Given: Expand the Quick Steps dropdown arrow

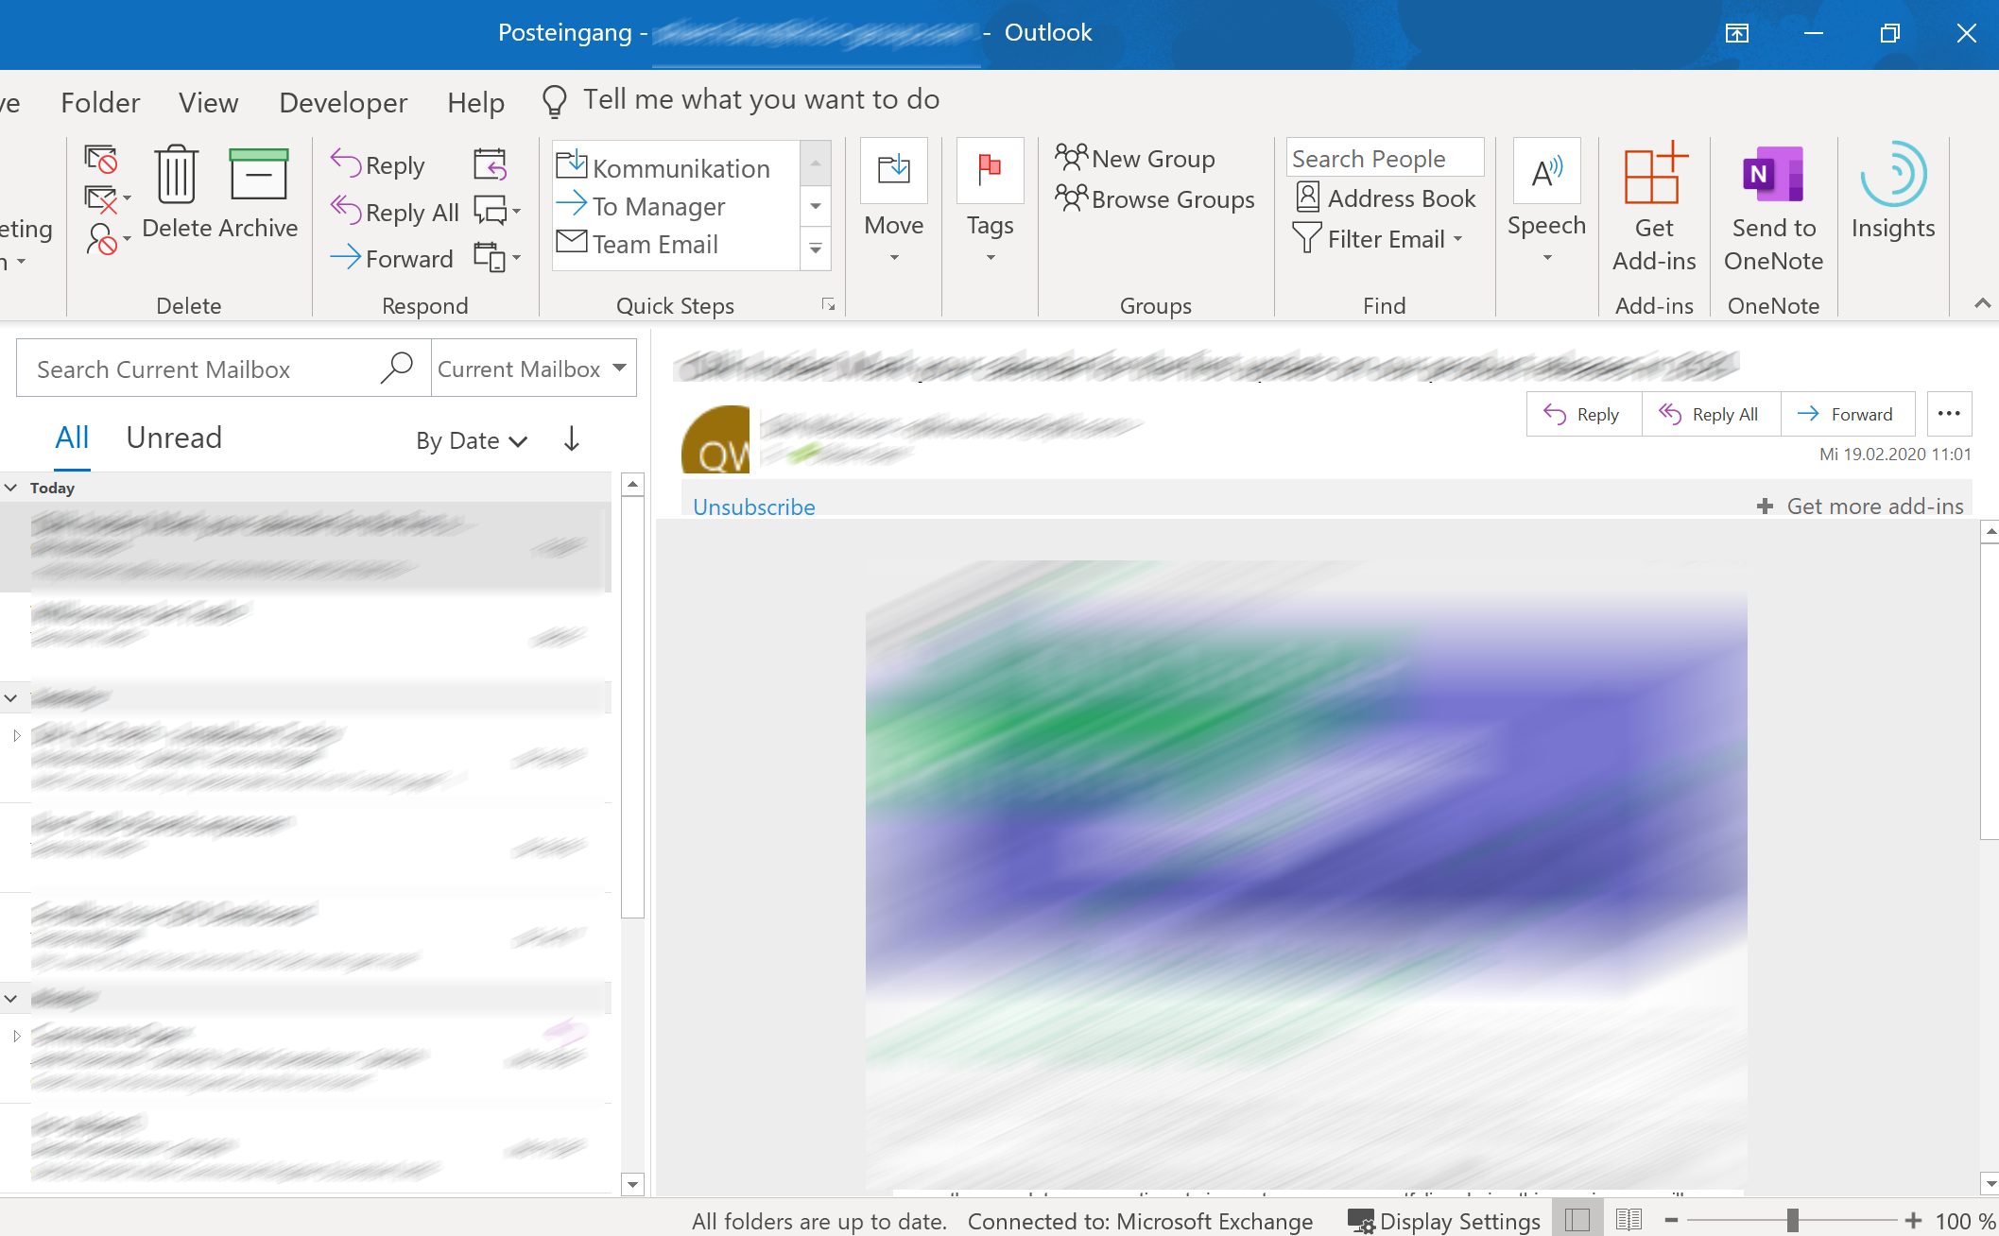Looking at the screenshot, I should click(816, 249).
